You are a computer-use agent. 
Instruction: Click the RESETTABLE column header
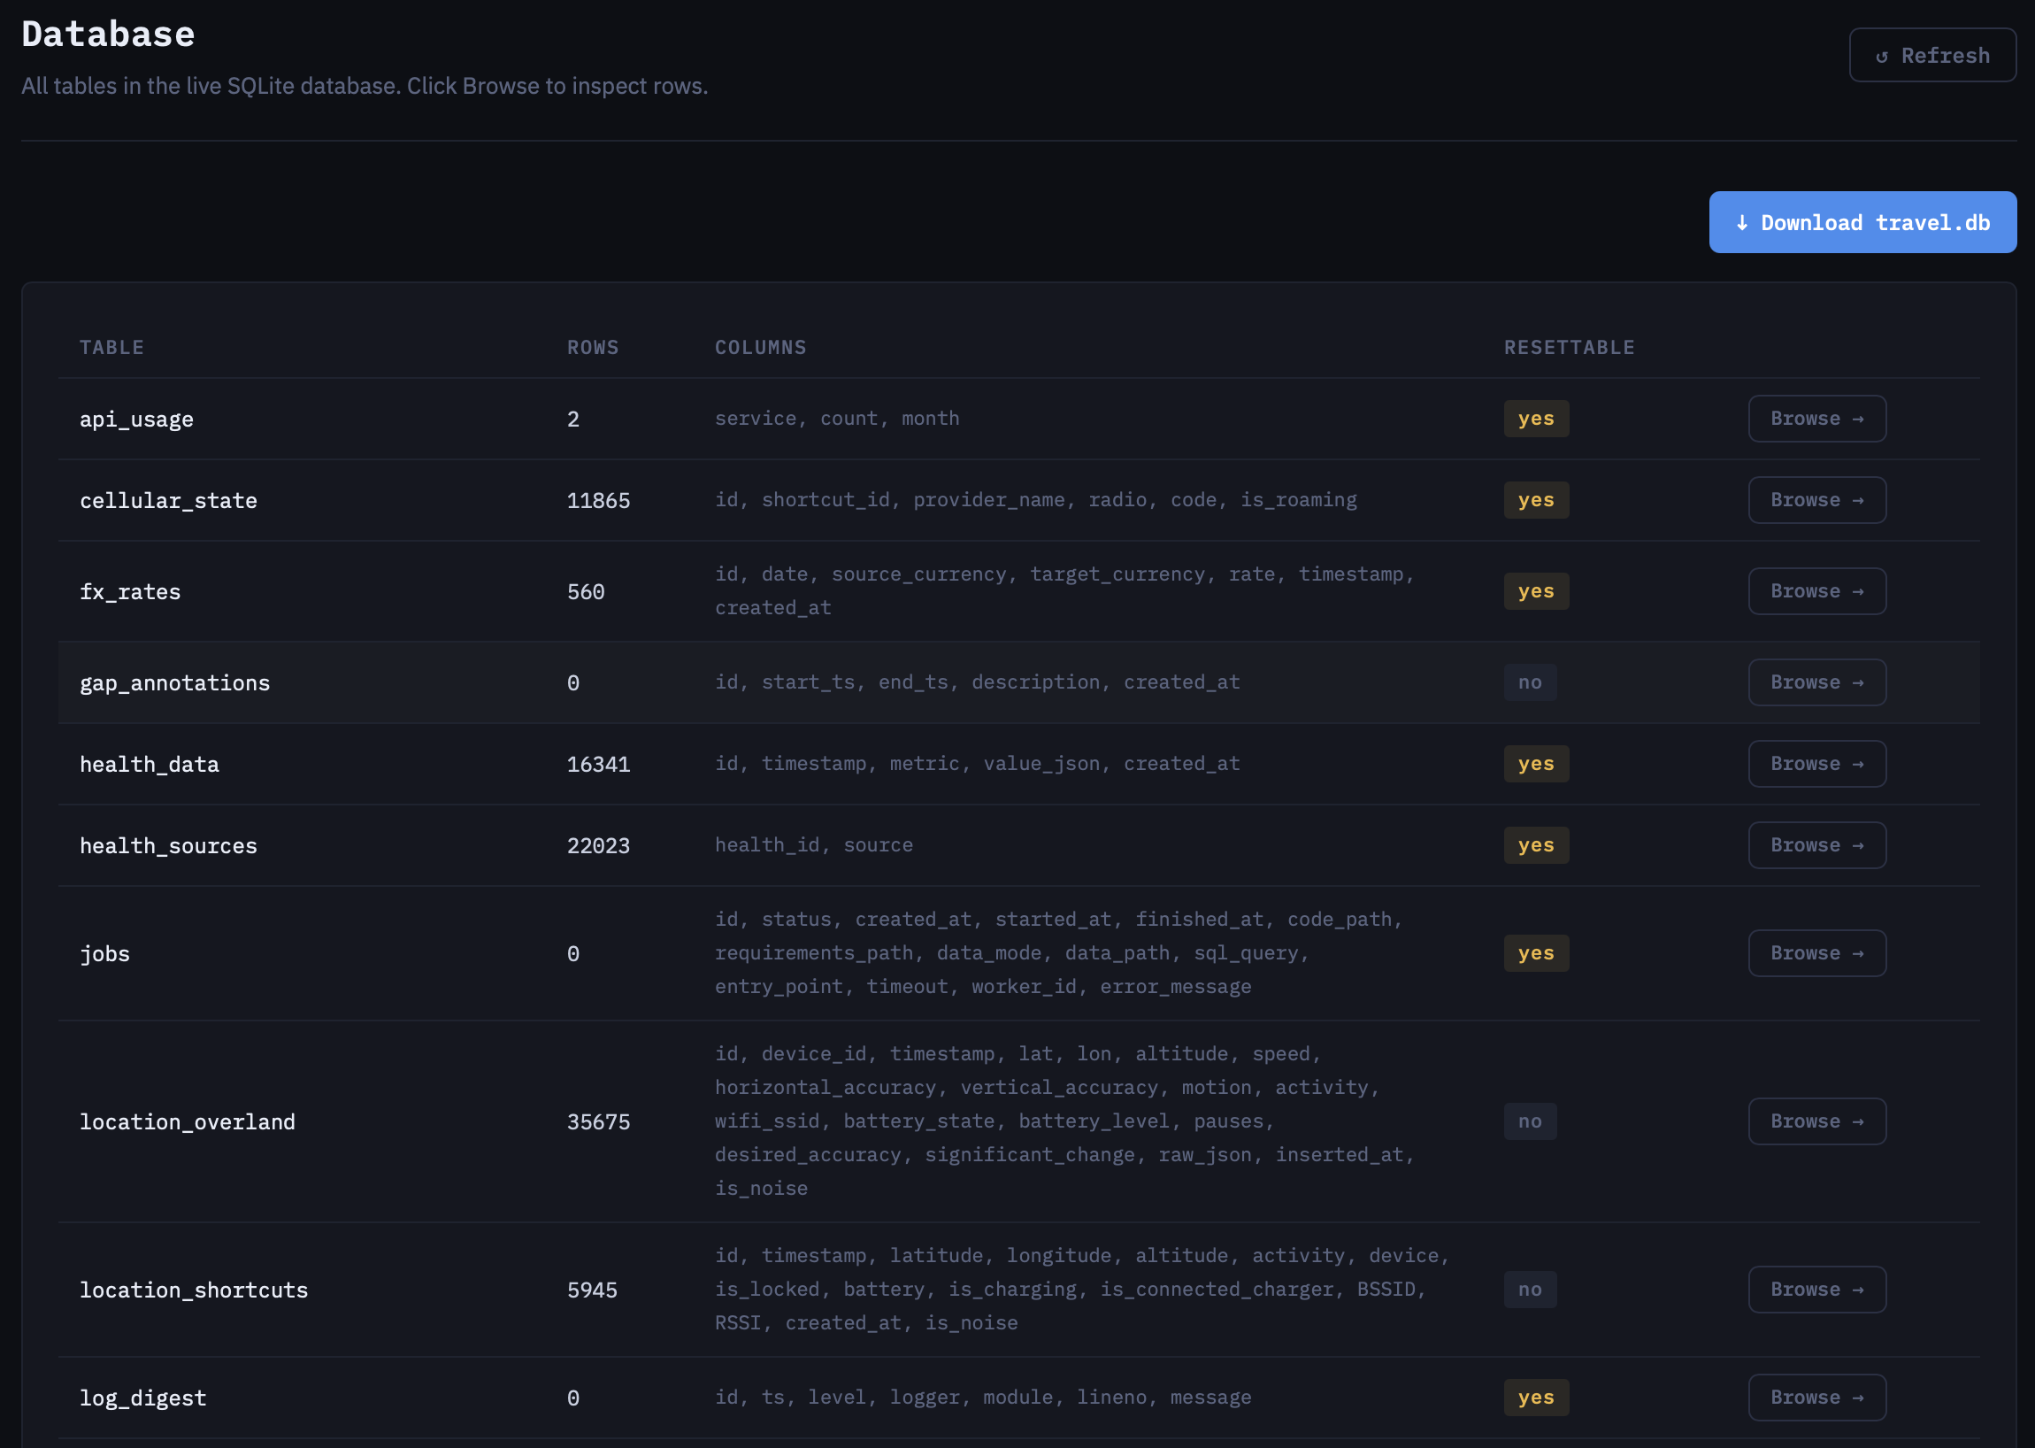(1569, 348)
